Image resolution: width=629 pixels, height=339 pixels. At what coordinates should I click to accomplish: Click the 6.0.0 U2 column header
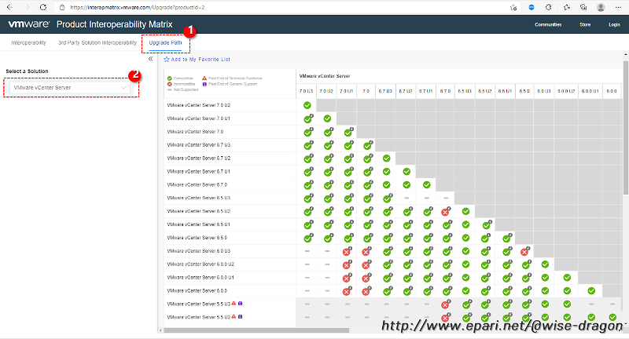[x=566, y=91]
